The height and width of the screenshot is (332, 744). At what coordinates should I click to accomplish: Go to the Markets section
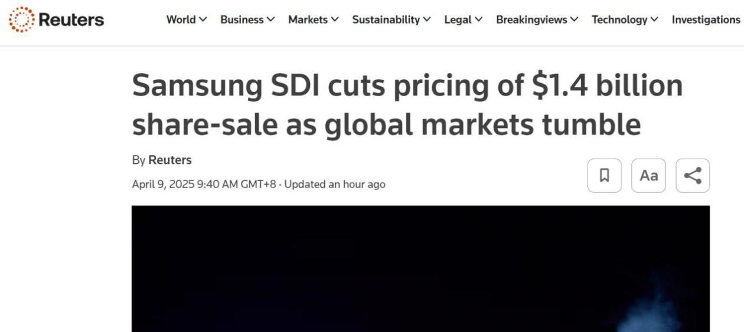click(308, 19)
